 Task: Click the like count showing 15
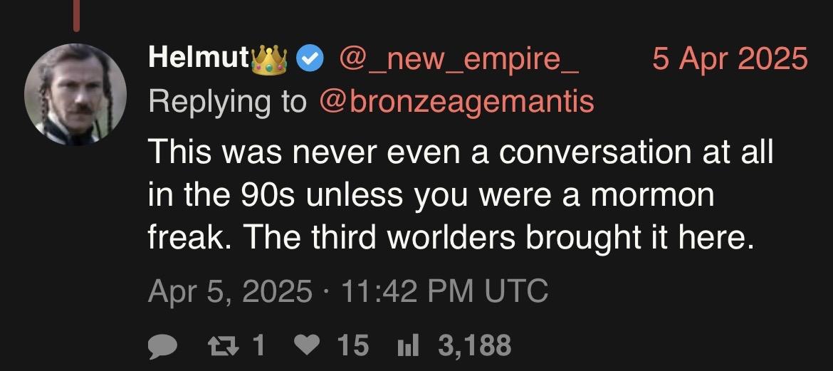pyautogui.click(x=352, y=346)
